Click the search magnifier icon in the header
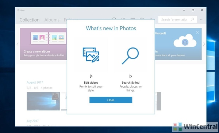Image resolution: width=219 pixels, height=133 pixels. [x=192, y=19]
